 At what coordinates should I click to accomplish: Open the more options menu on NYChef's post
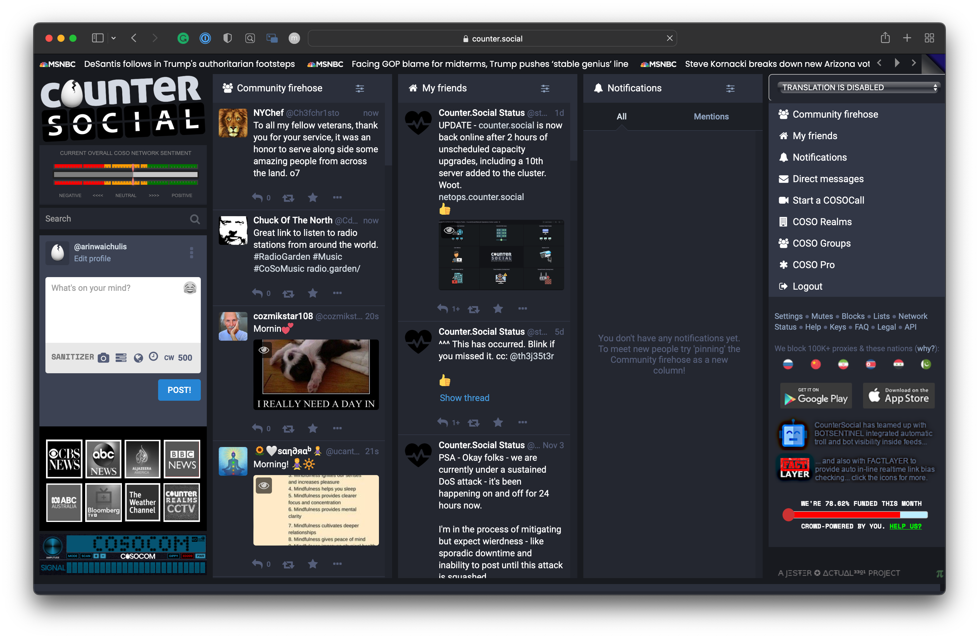(337, 198)
